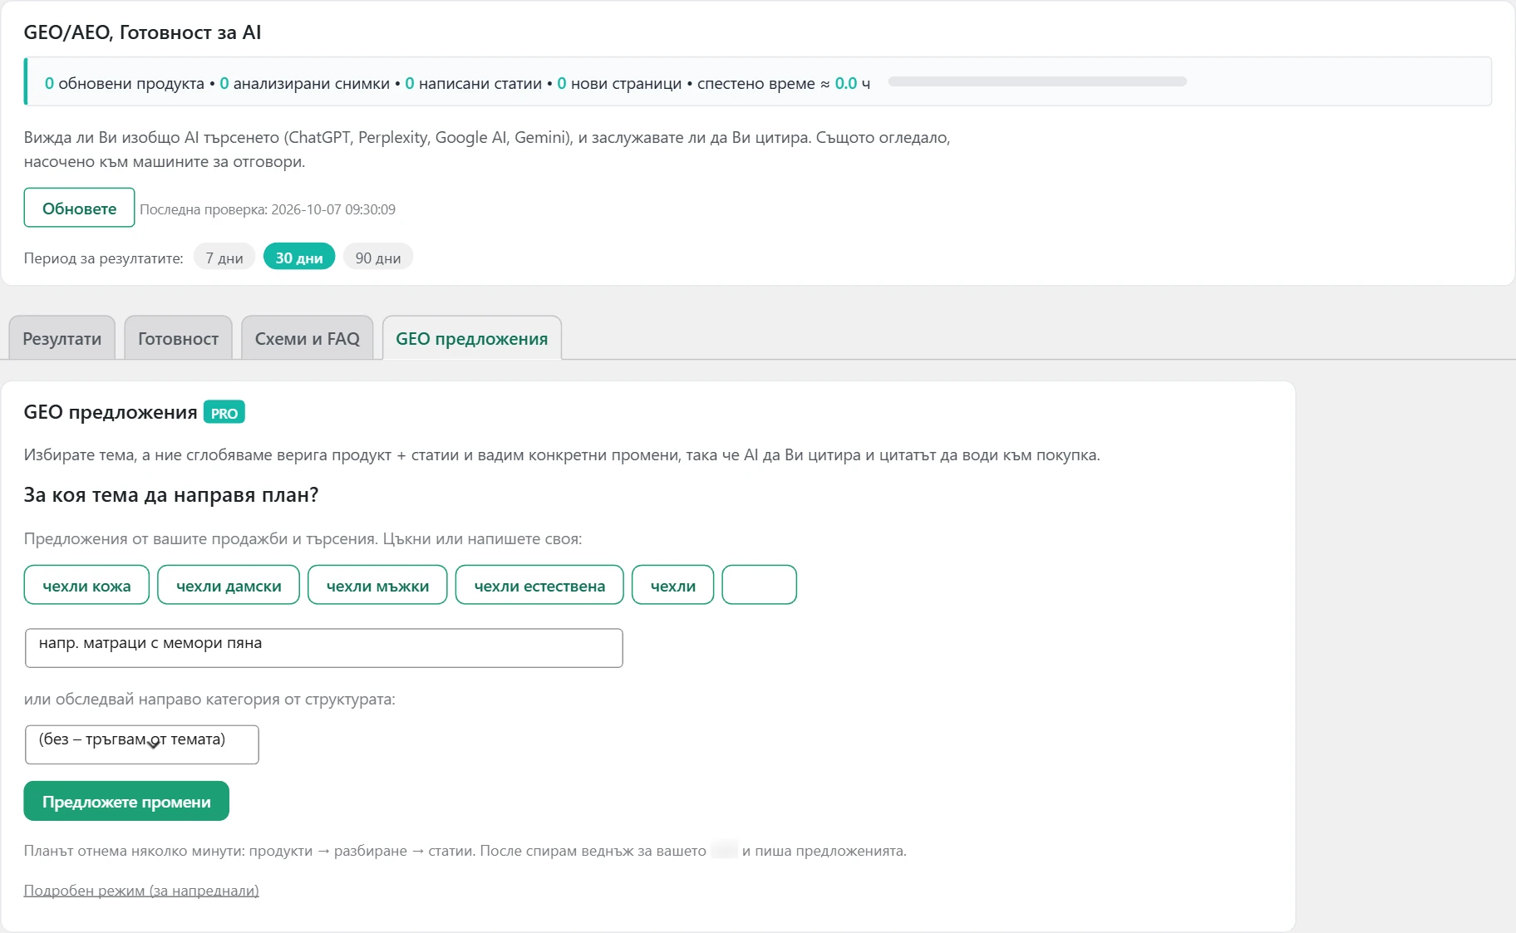
Task: Click the '0 написани статии' stat
Action: [474, 83]
